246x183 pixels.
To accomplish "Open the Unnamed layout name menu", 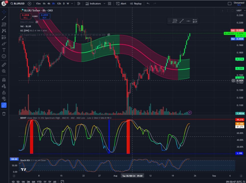I will click(x=239, y=3).
